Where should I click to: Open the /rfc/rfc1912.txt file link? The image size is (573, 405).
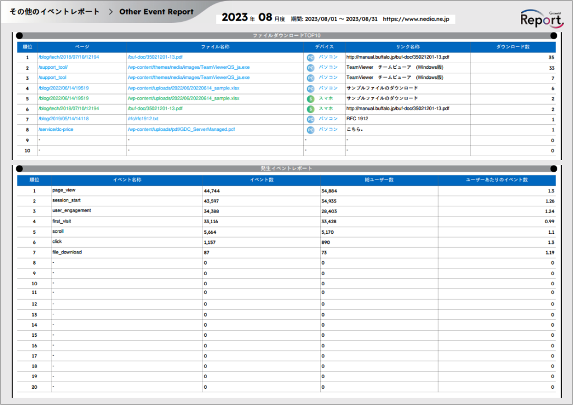[143, 119]
